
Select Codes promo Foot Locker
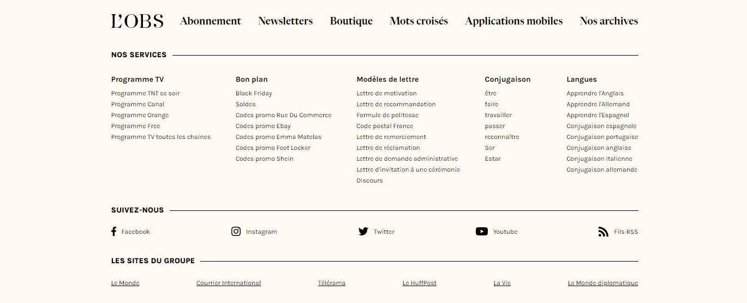(273, 148)
